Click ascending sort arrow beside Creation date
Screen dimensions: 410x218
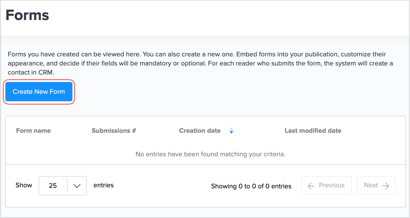tap(231, 129)
